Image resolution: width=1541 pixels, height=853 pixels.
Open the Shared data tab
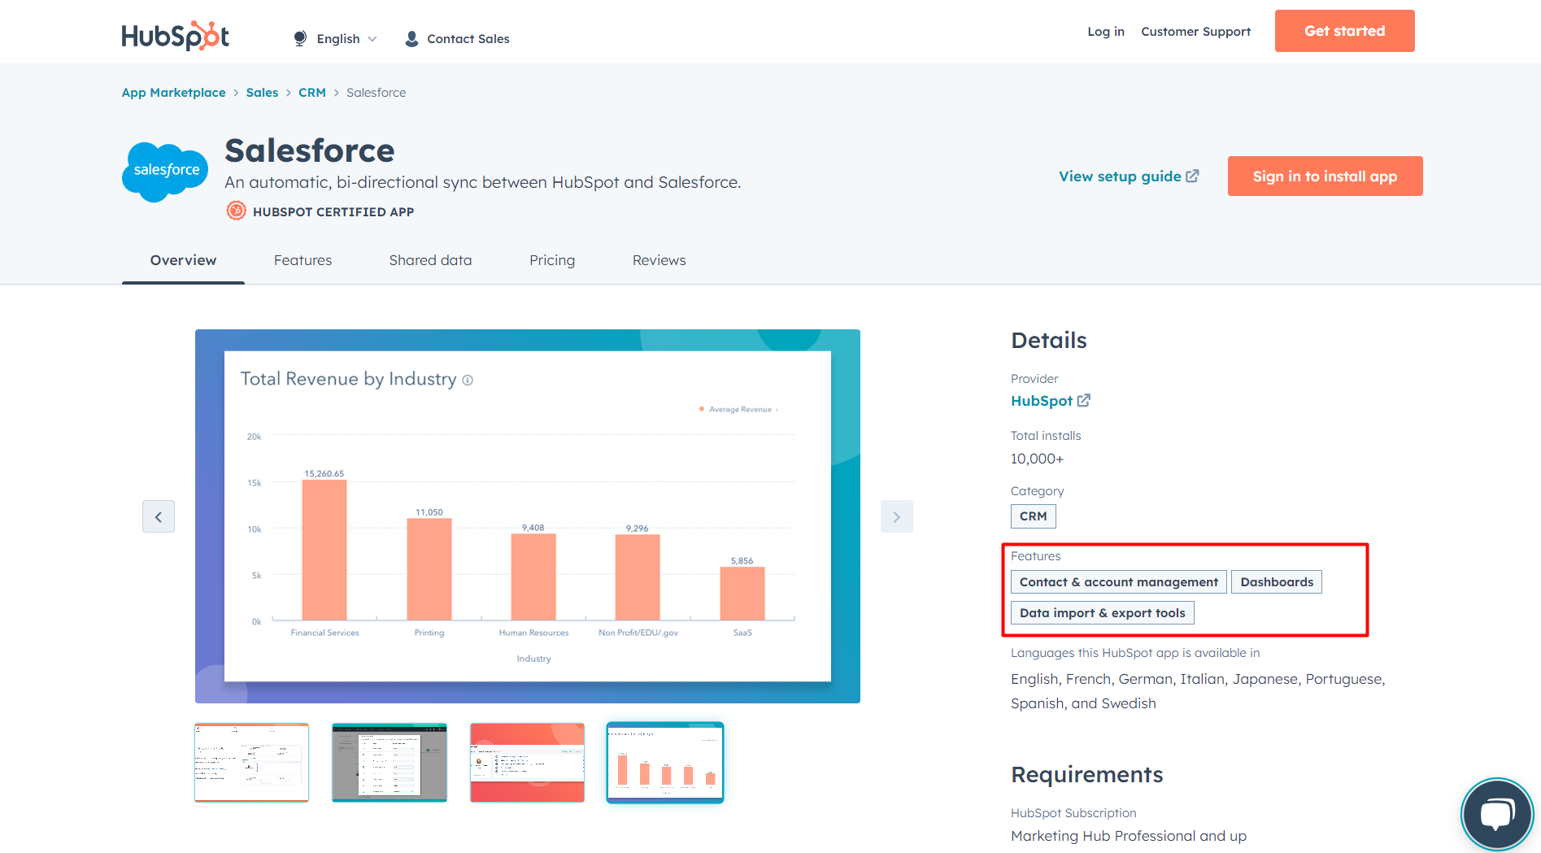pos(430,260)
